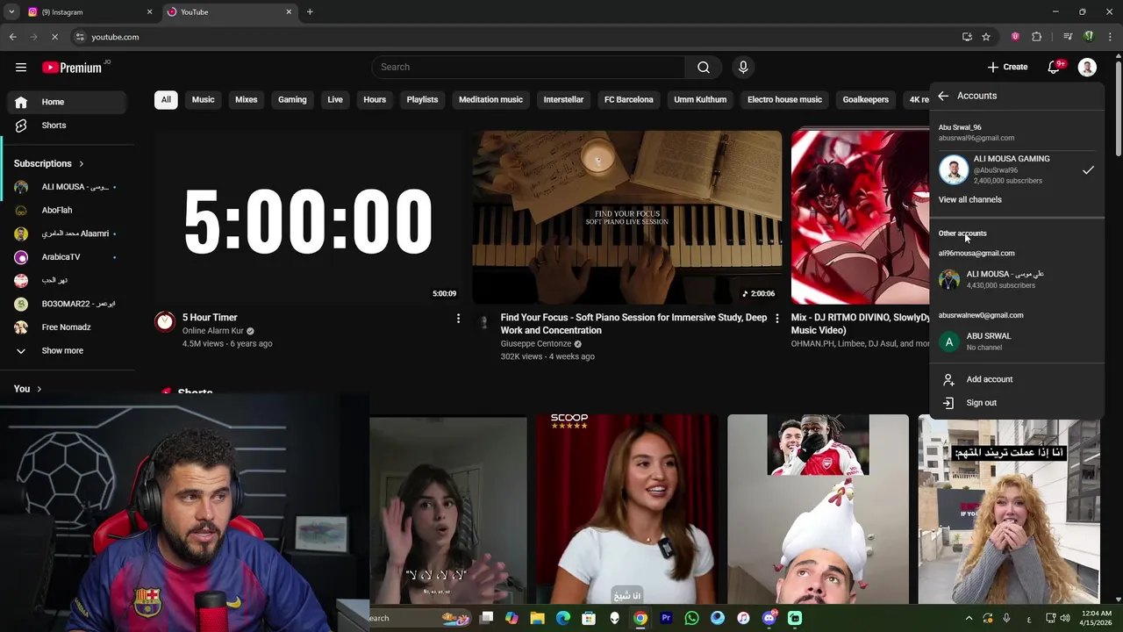
Task: Switch to ALI MOUSA 4,430,000 subscribers account
Action: [x=1016, y=279]
